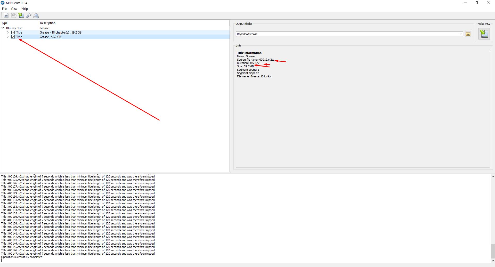
Task: Click the "Segment map: 12" info line
Action: 248,73
